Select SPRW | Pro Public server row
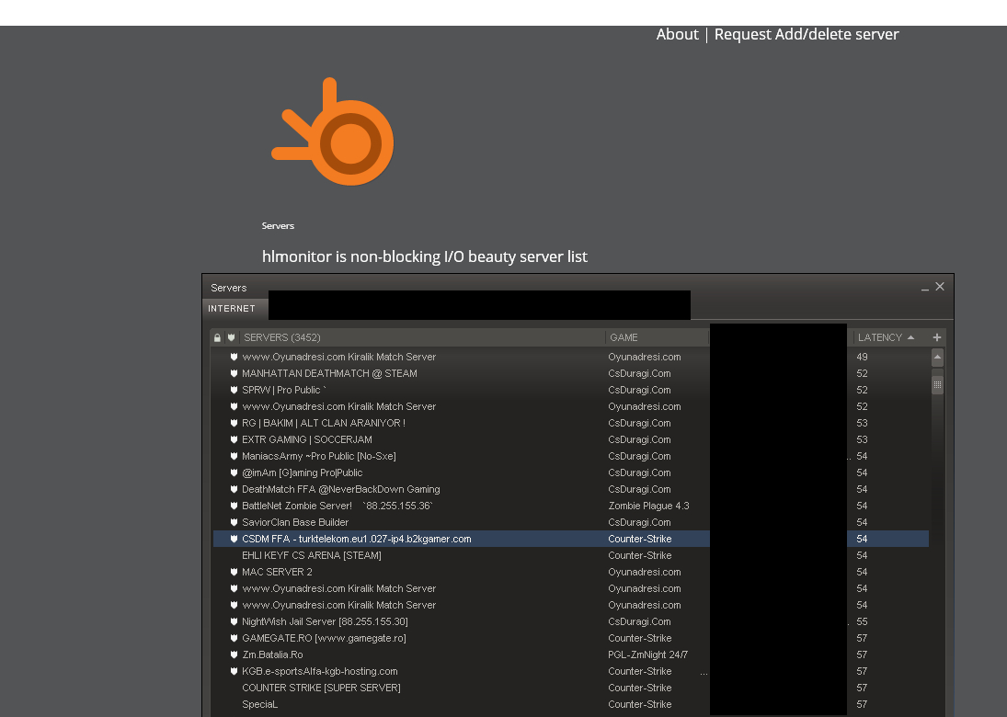Screen dimensions: 1007x717 tap(570, 391)
